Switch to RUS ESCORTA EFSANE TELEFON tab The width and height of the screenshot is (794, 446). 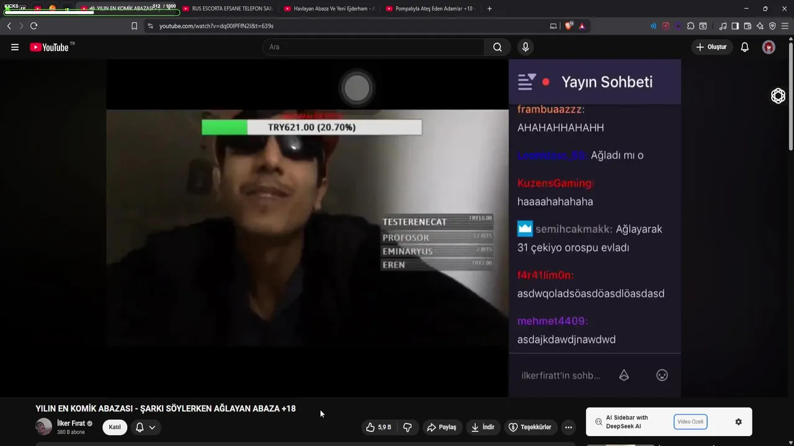coord(227,9)
